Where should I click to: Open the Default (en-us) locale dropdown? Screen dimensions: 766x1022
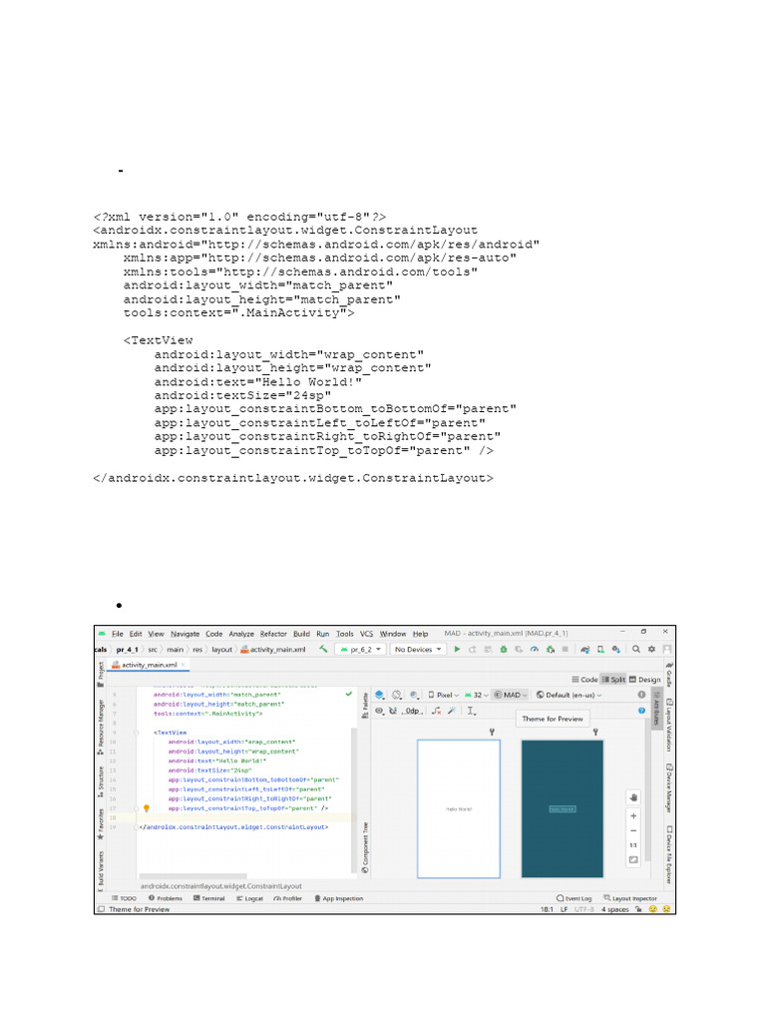tap(569, 695)
